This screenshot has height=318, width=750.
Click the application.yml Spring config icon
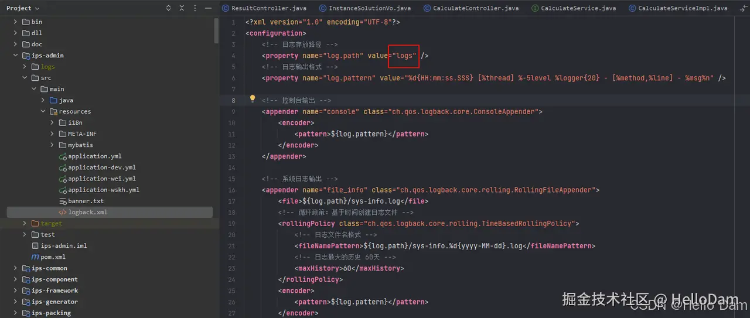pos(63,156)
